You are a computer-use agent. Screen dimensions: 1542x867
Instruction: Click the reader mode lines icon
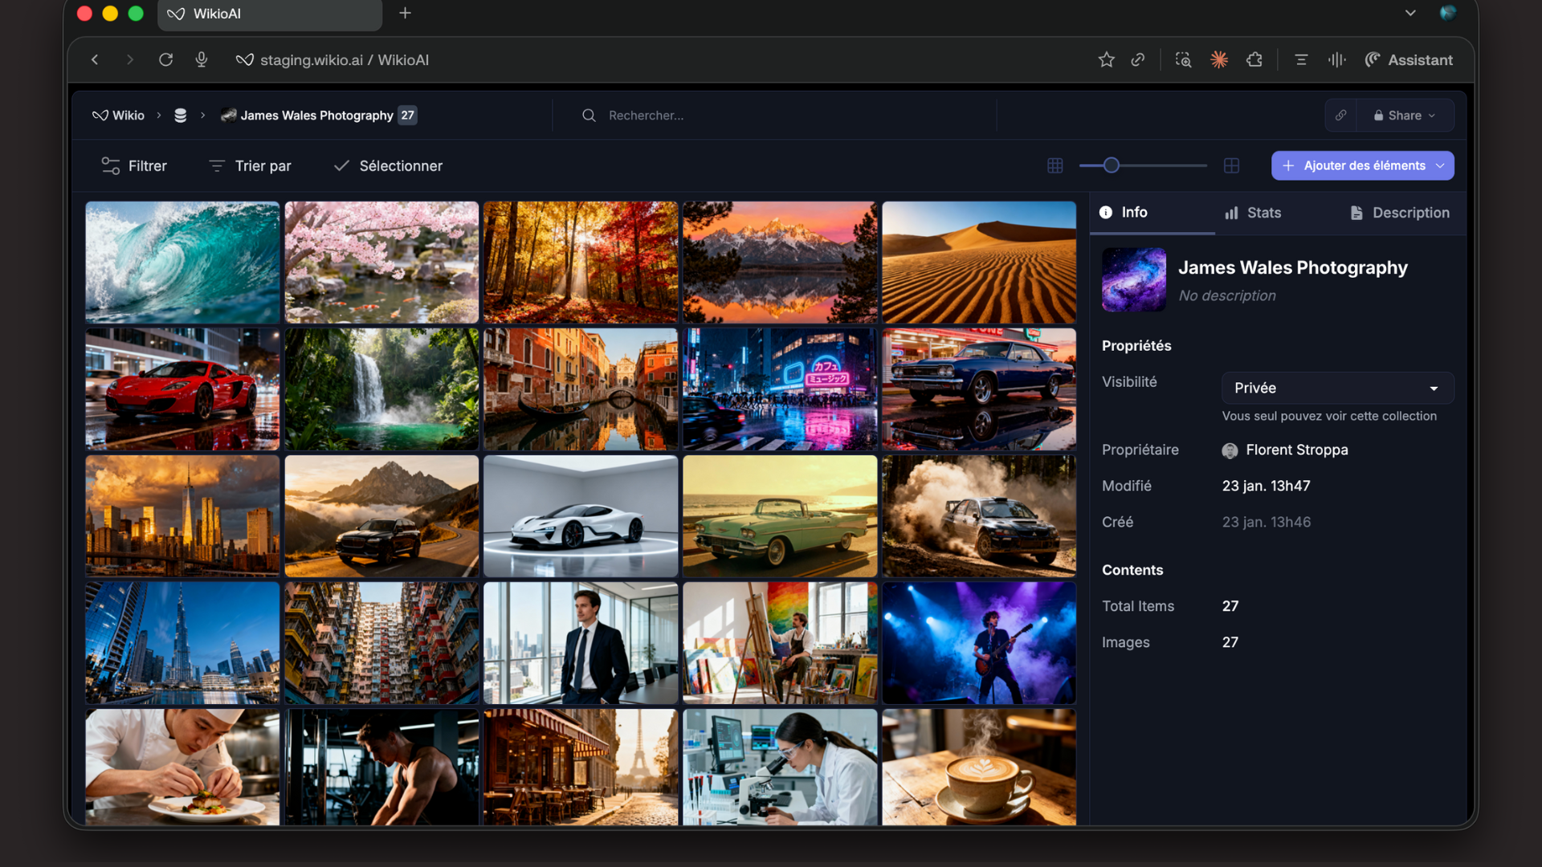(1301, 59)
